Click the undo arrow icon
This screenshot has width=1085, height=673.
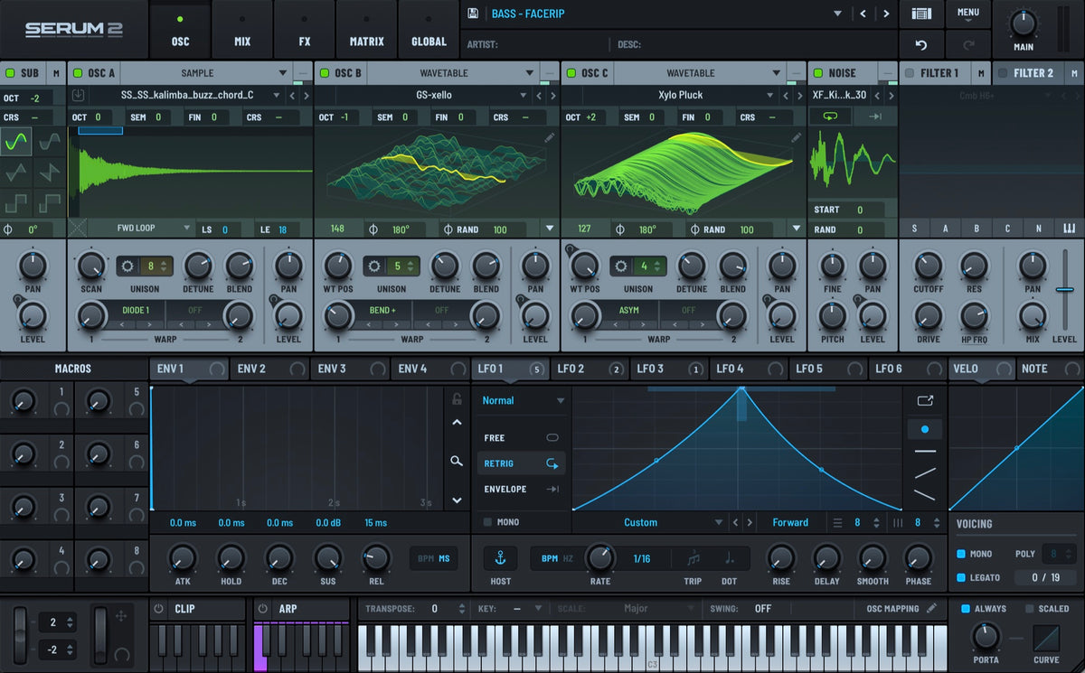click(921, 44)
